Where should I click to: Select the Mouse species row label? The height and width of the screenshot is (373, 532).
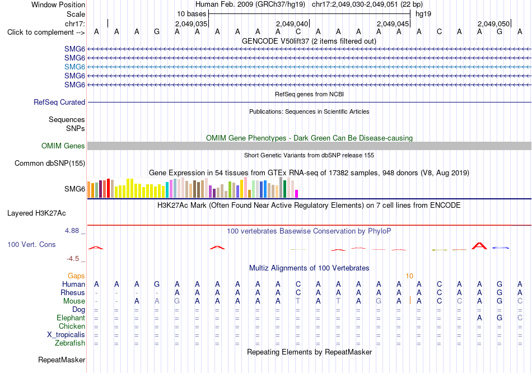tap(74, 301)
